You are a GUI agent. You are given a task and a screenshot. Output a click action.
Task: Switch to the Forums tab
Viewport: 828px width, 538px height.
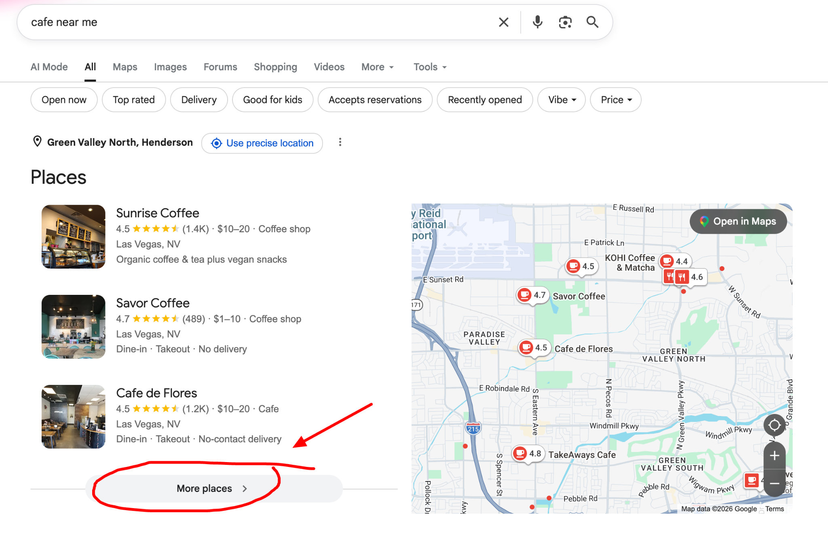220,67
